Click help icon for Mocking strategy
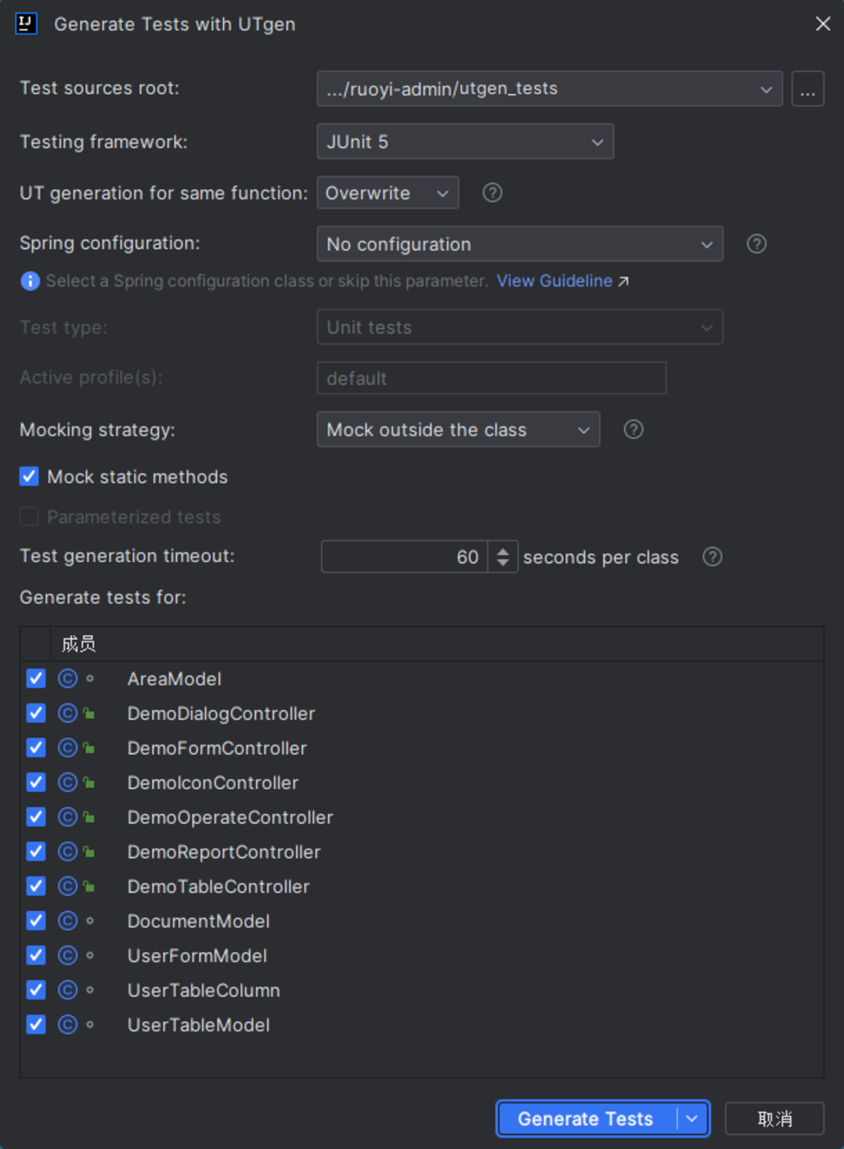Viewport: 844px width, 1149px height. coord(633,429)
